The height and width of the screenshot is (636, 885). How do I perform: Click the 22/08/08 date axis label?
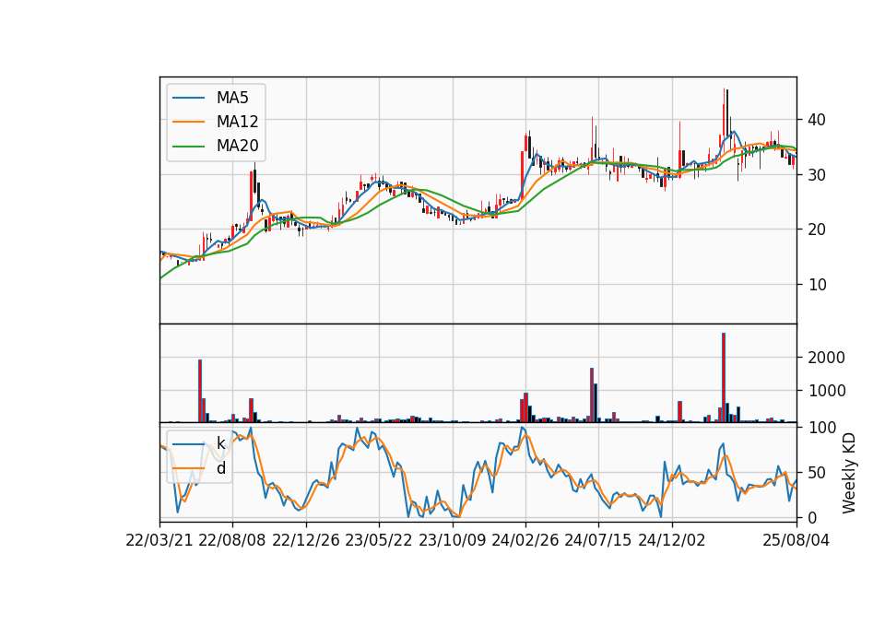pos(232,540)
